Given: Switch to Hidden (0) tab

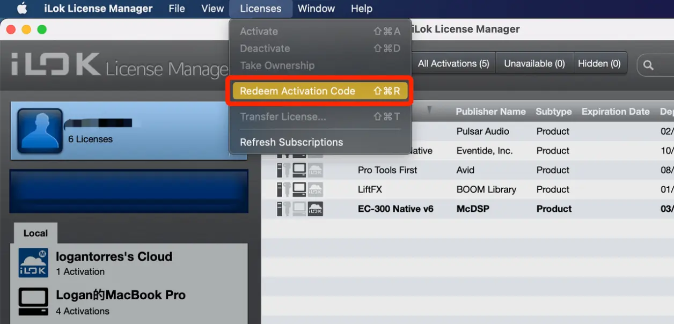Looking at the screenshot, I should tap(599, 63).
